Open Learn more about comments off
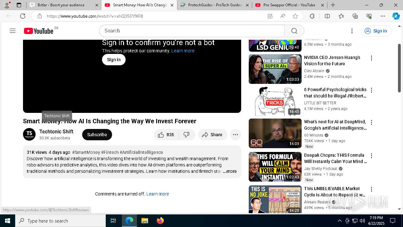This screenshot has height=227, width=403. coord(157,194)
